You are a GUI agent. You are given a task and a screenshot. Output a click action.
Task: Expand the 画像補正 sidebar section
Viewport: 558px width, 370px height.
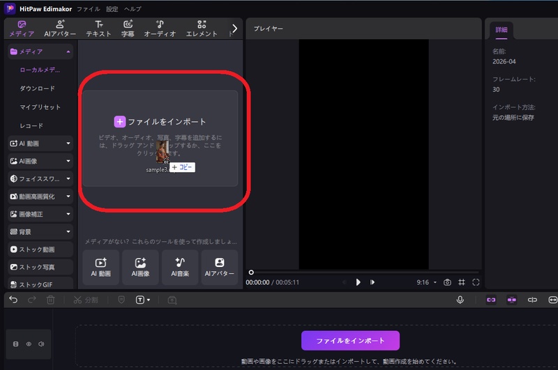coord(40,214)
